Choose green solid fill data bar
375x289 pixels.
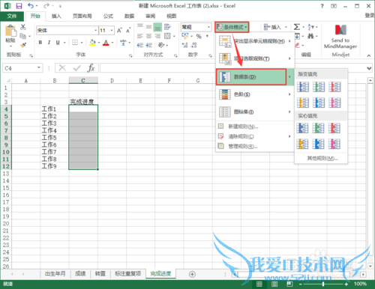click(319, 128)
